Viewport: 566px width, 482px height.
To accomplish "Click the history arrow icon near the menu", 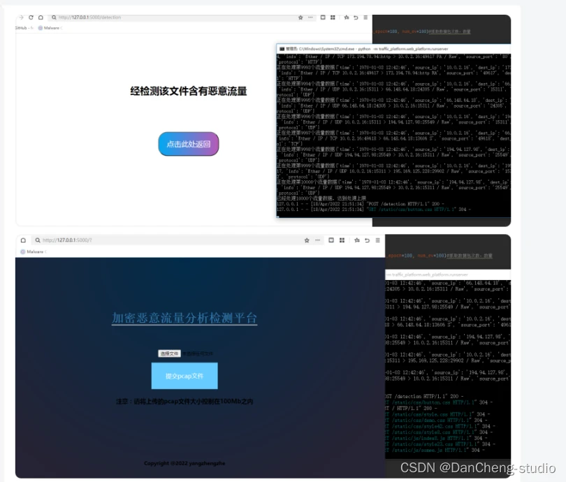I will coord(356,17).
